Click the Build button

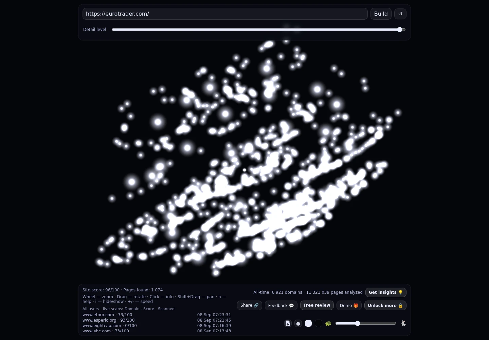[381, 14]
